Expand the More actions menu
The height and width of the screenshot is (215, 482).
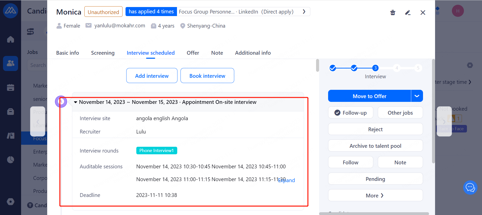(375, 195)
